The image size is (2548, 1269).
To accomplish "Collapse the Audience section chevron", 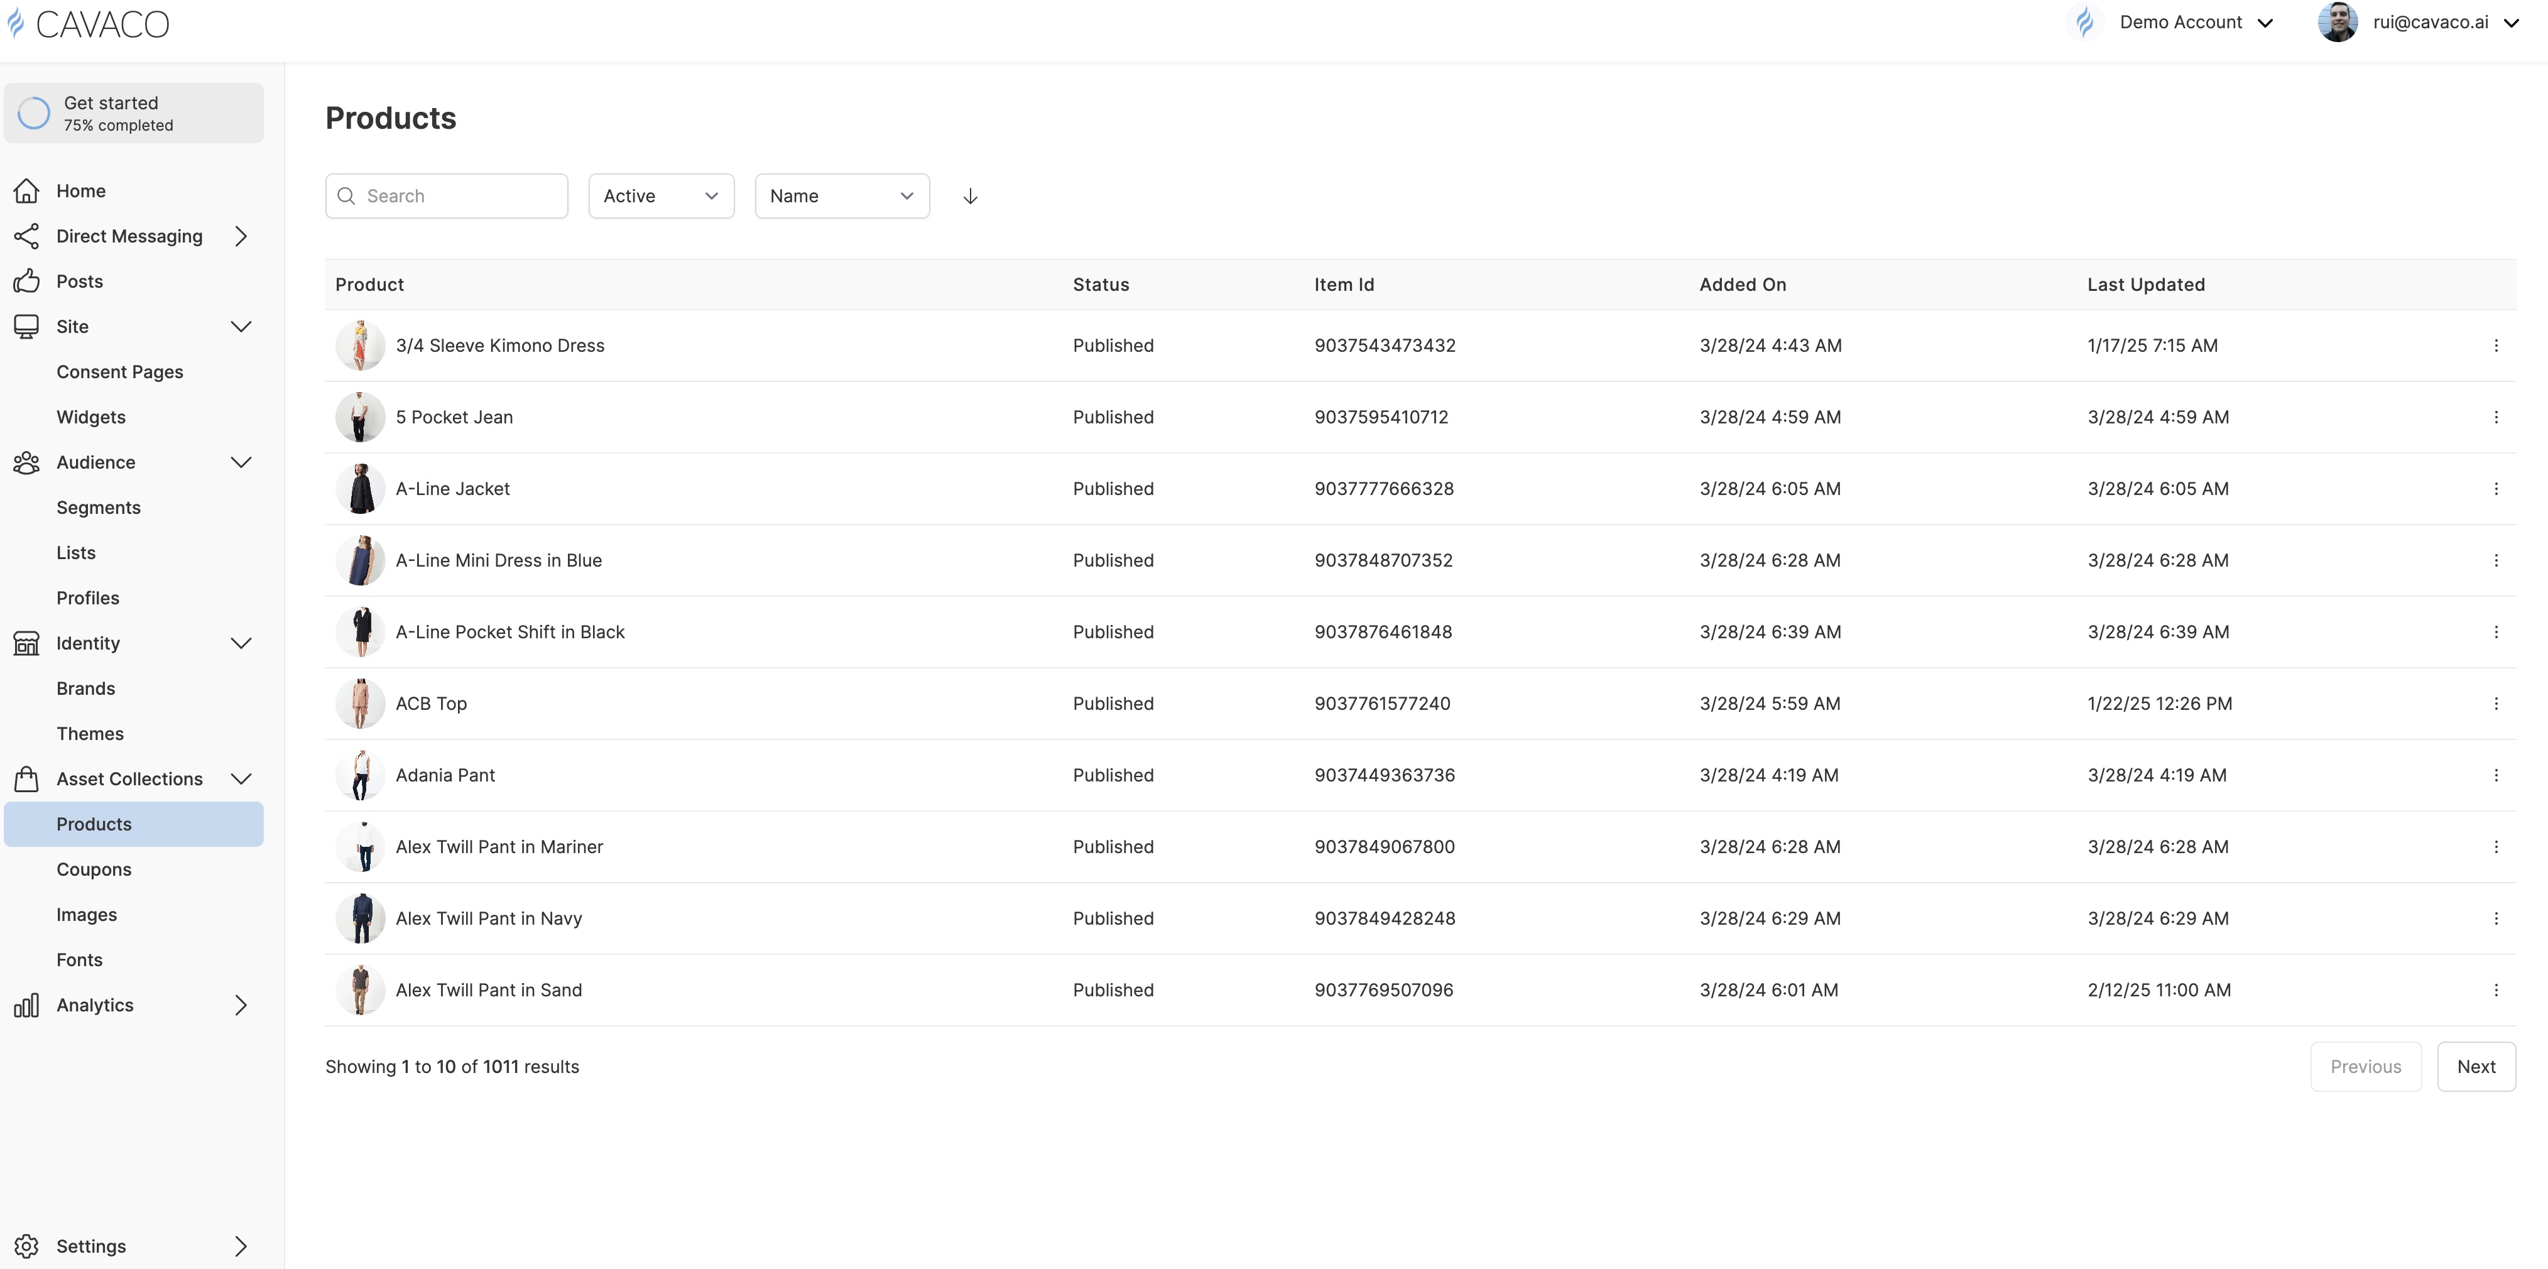I will (x=241, y=462).
